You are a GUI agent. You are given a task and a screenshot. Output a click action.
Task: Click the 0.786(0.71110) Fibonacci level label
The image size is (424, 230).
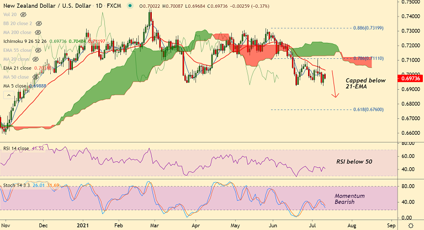click(368, 58)
